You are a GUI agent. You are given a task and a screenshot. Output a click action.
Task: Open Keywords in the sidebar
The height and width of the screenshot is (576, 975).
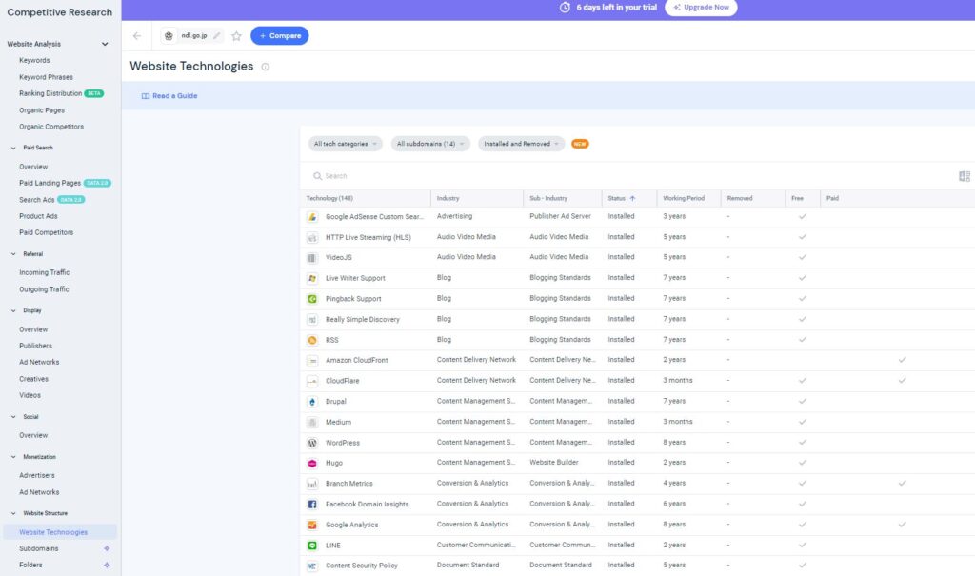pyautogui.click(x=34, y=60)
